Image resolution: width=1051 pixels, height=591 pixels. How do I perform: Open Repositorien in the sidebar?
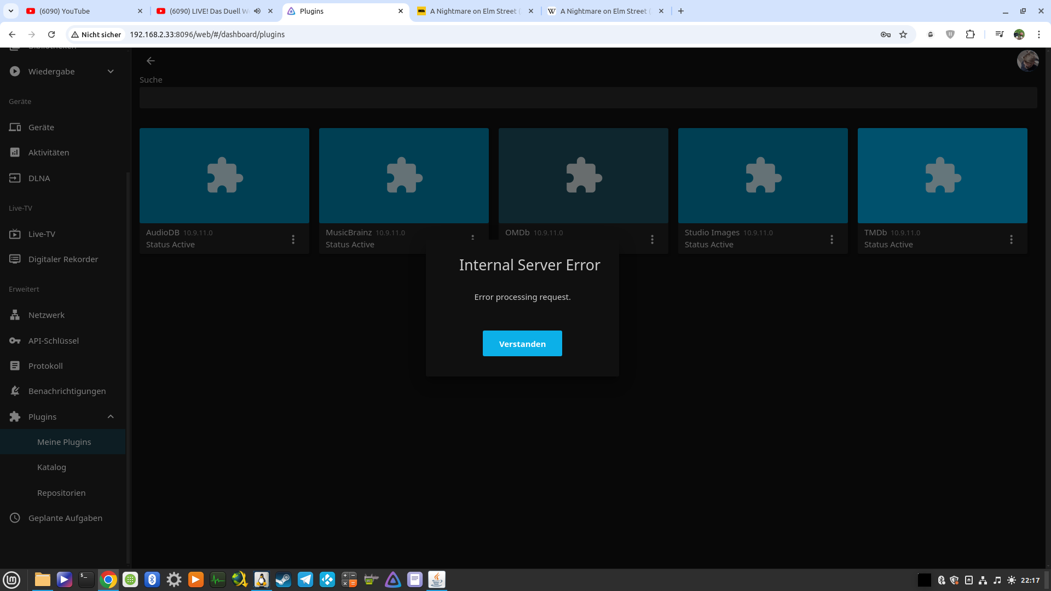[x=61, y=493]
